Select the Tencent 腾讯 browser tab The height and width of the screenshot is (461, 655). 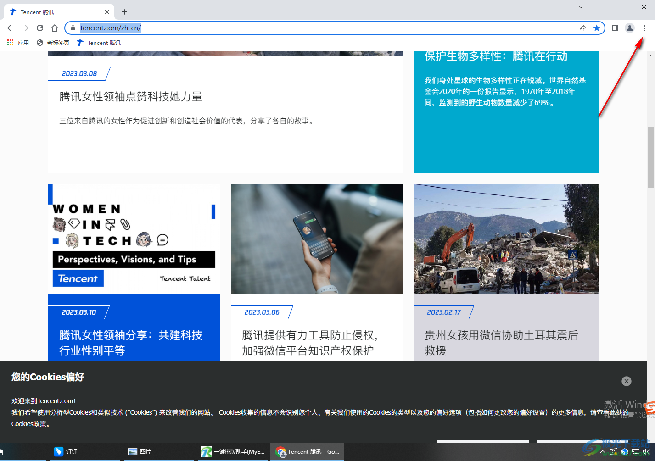tap(59, 12)
